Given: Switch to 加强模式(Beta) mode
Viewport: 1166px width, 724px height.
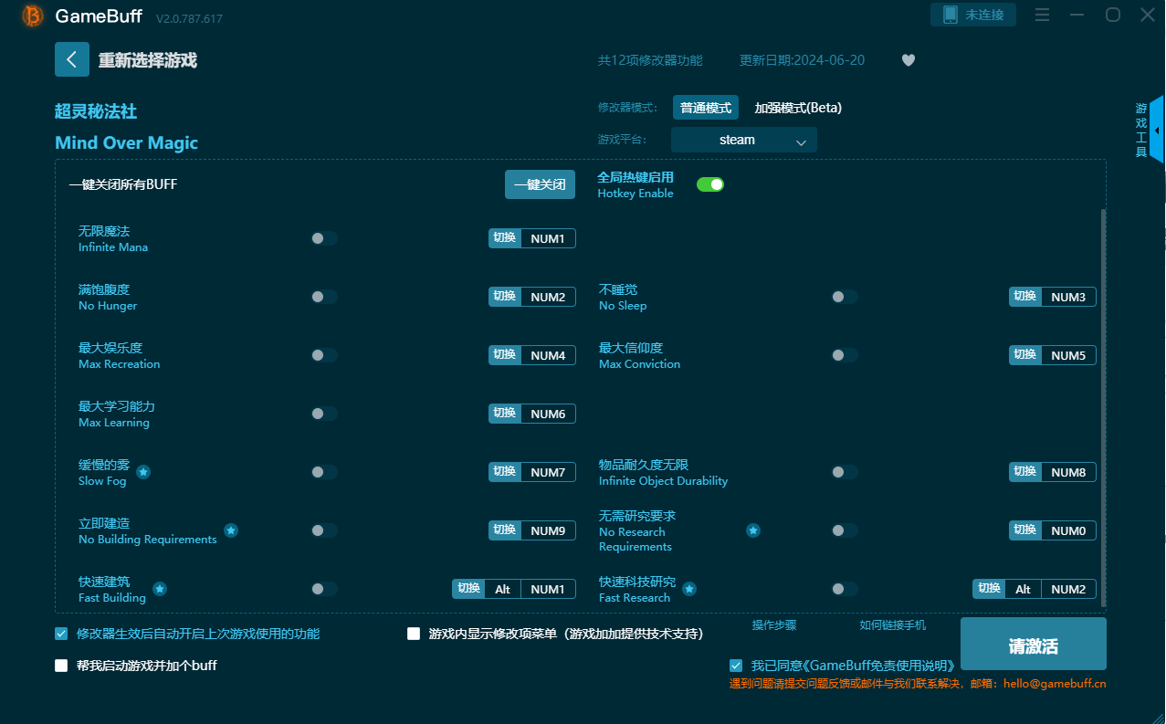Looking at the screenshot, I should tap(798, 108).
